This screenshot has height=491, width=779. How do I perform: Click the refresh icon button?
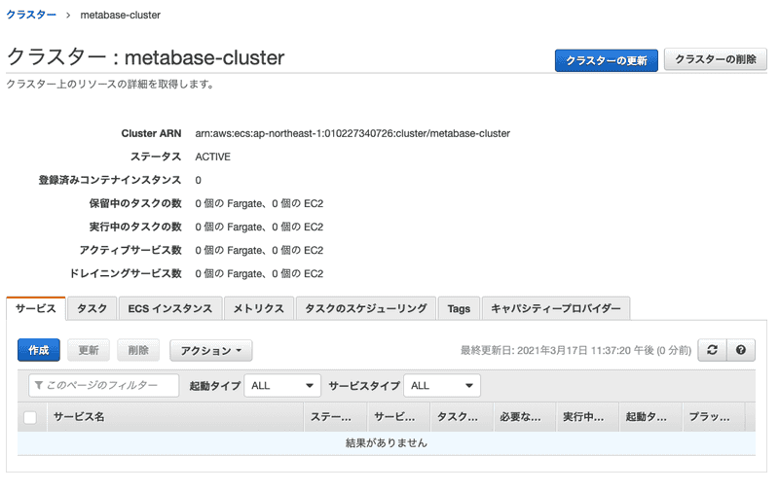click(x=712, y=350)
